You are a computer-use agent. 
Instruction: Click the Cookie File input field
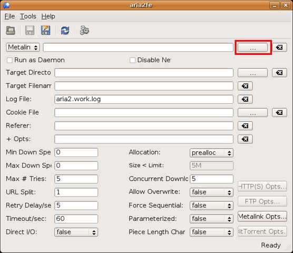tap(144, 112)
